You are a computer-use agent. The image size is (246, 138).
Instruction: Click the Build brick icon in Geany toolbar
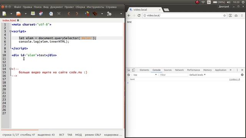[x=95, y=14]
